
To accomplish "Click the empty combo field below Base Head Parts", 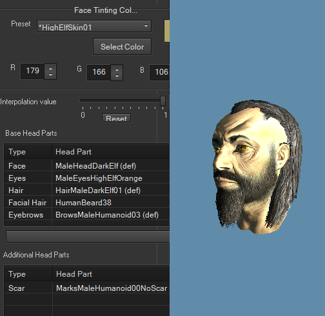I will pos(88,237).
